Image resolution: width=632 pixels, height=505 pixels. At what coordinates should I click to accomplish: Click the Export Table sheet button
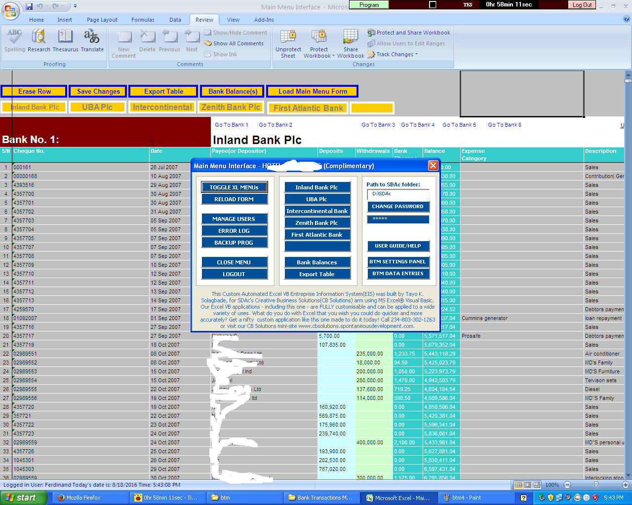click(x=163, y=91)
